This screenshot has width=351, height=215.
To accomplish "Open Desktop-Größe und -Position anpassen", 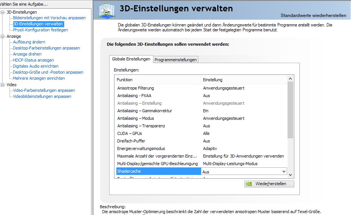I will (48, 72).
